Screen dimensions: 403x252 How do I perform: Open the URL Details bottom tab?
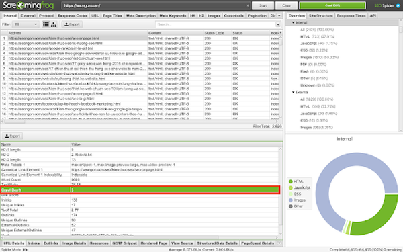point(14,243)
